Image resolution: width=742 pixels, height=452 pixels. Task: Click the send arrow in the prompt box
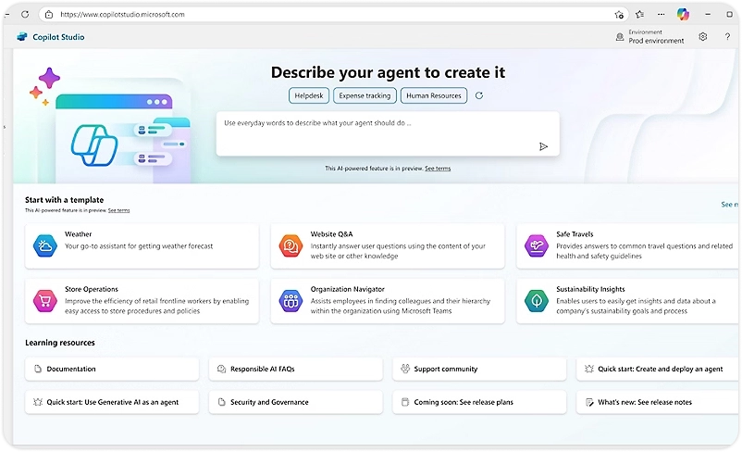click(543, 146)
